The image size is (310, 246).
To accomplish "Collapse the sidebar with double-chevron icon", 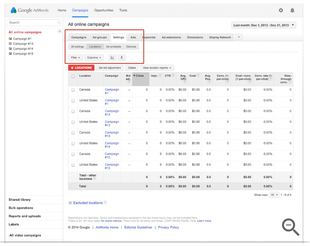I will [60, 32].
